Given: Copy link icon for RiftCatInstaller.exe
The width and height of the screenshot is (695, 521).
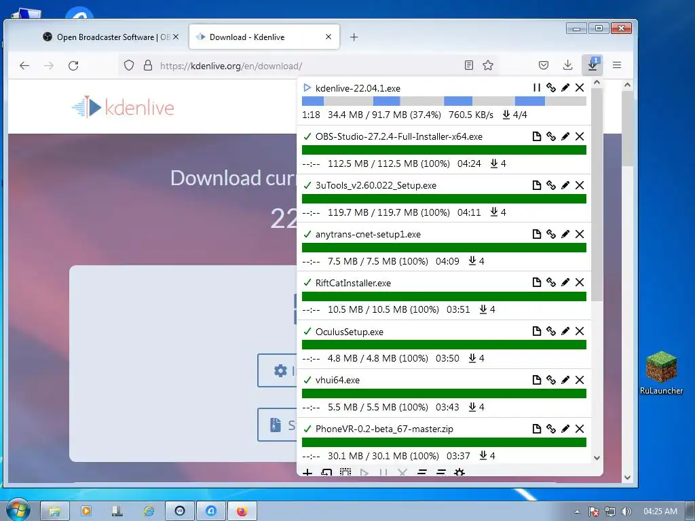Looking at the screenshot, I should click(551, 282).
